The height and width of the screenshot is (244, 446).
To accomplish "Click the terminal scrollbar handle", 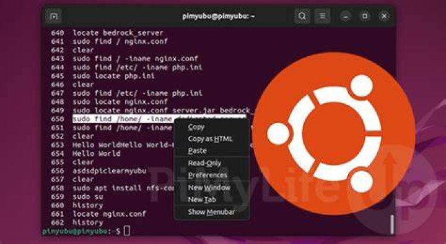I will click(392, 224).
